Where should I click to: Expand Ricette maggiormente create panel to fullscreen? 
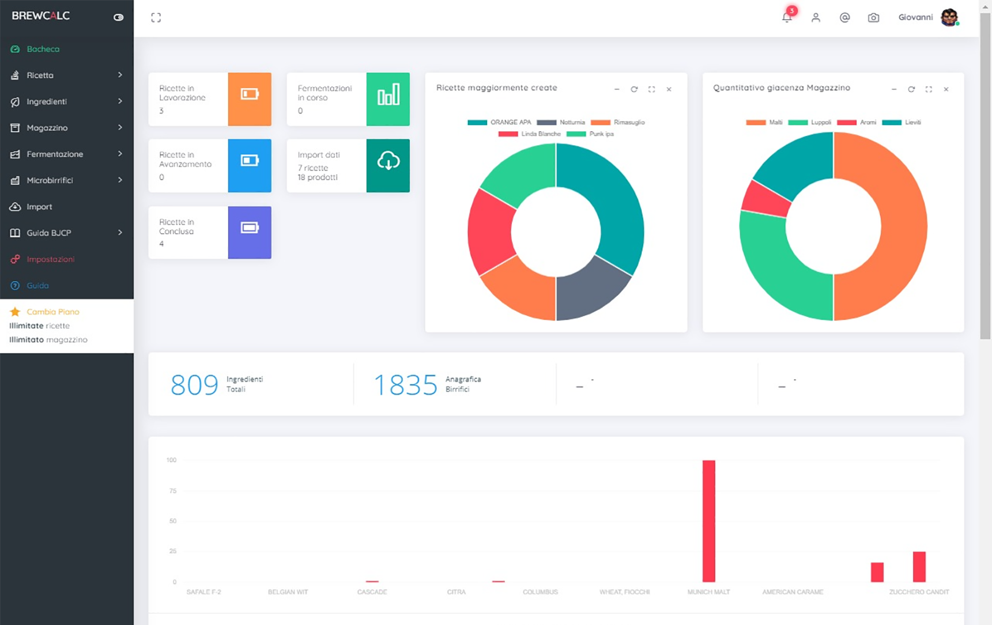point(651,89)
